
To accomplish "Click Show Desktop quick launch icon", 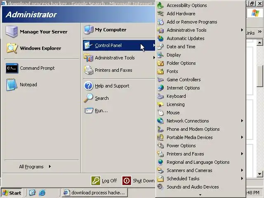I will pos(32,193).
